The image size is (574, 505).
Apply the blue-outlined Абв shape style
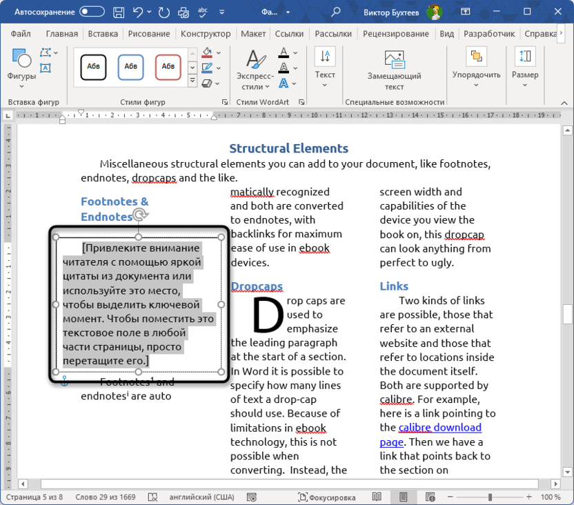pyautogui.click(x=130, y=67)
